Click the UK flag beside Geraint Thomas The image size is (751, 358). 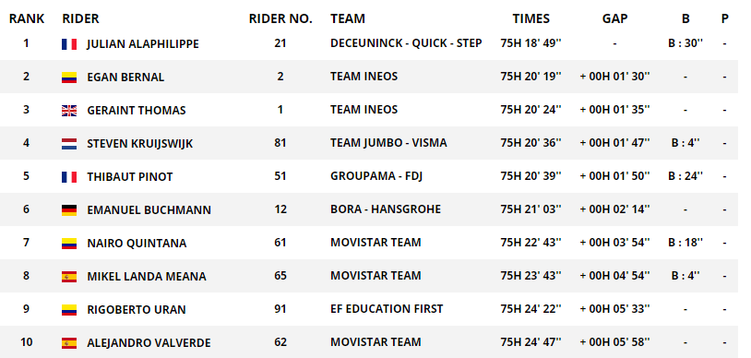(x=69, y=111)
